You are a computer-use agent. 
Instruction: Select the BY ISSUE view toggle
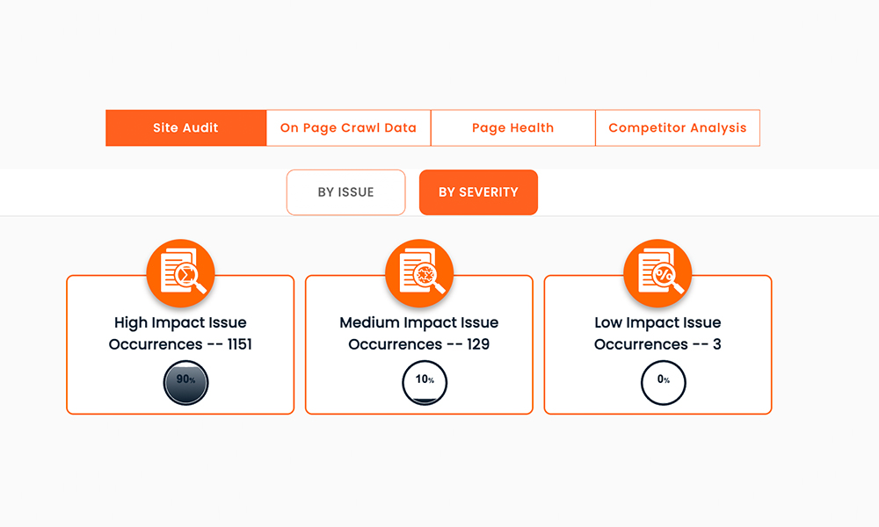tap(345, 191)
